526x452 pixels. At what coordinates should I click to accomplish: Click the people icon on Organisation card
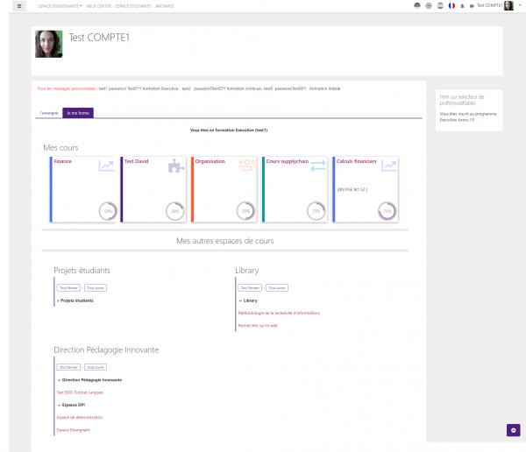click(247, 165)
